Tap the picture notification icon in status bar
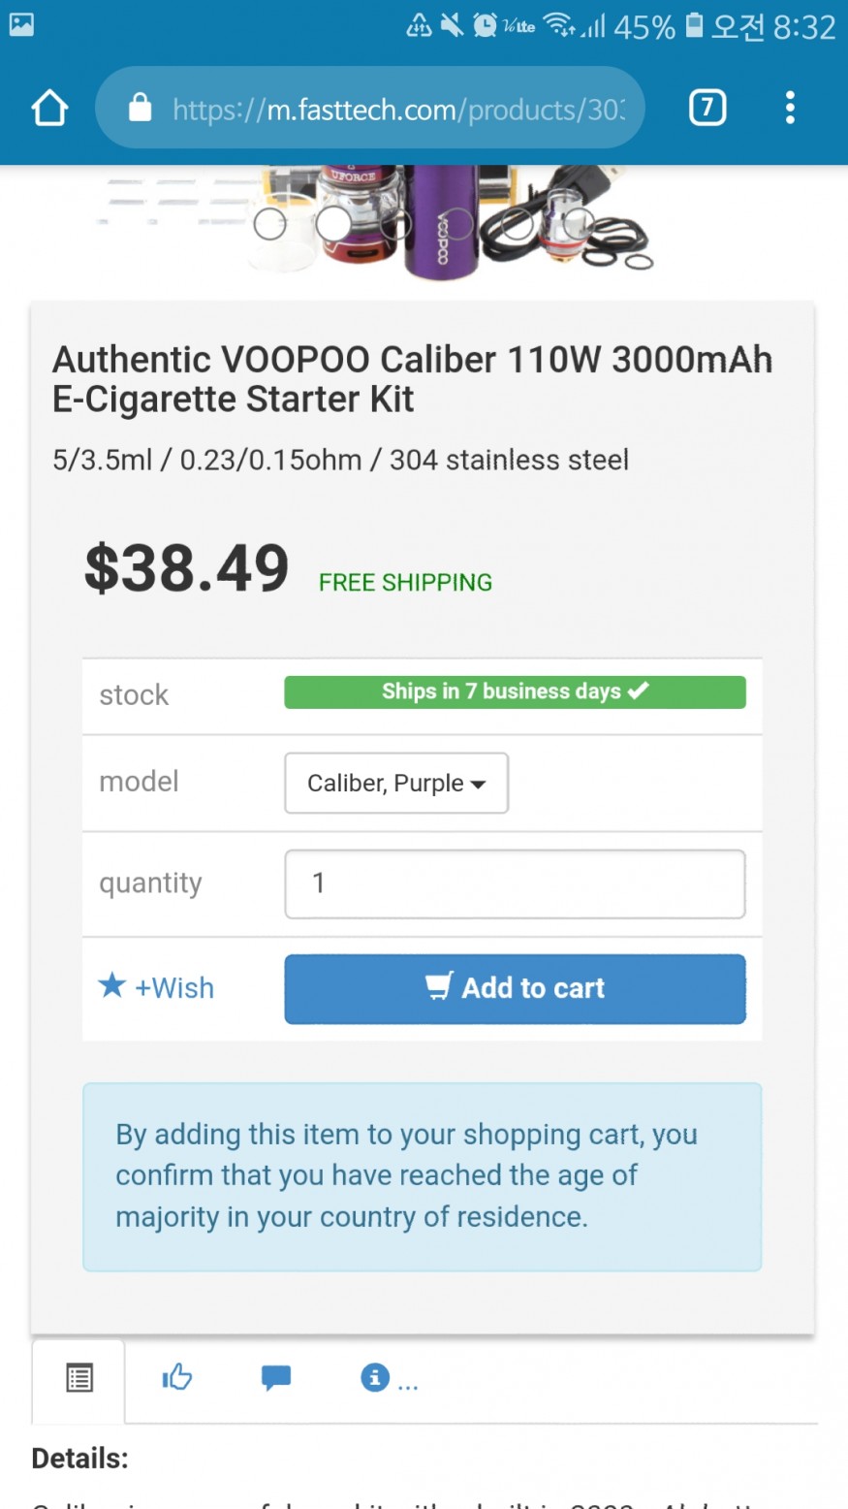 point(21,25)
